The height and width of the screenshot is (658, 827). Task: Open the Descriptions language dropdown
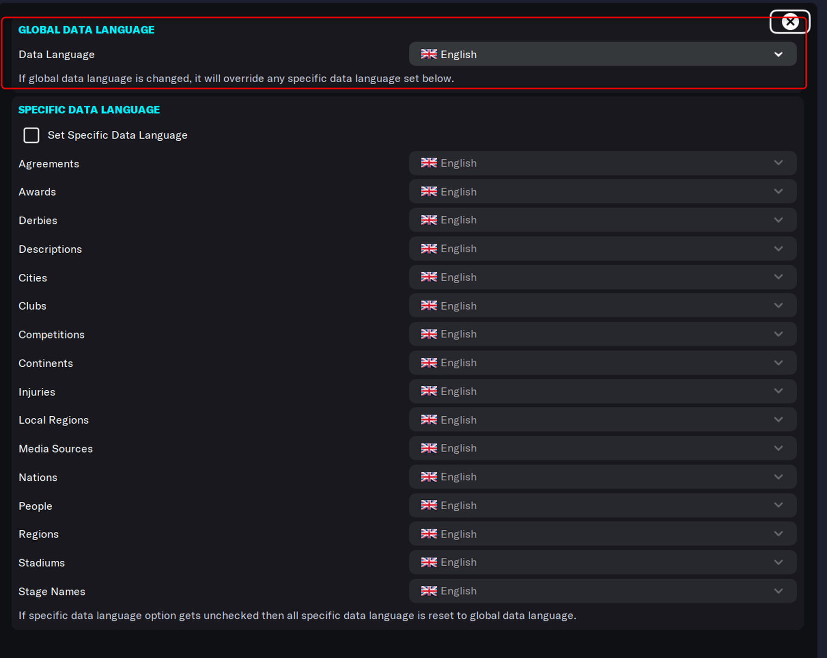603,249
